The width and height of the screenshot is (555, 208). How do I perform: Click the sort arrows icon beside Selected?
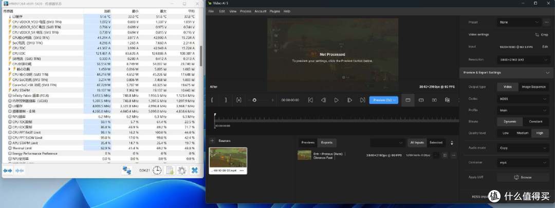[452, 142]
